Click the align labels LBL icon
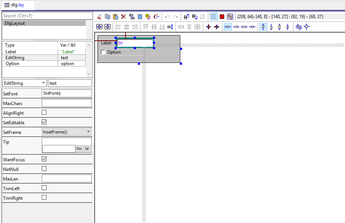Image resolution: width=345 pixels, height=223 pixels. click(170, 27)
